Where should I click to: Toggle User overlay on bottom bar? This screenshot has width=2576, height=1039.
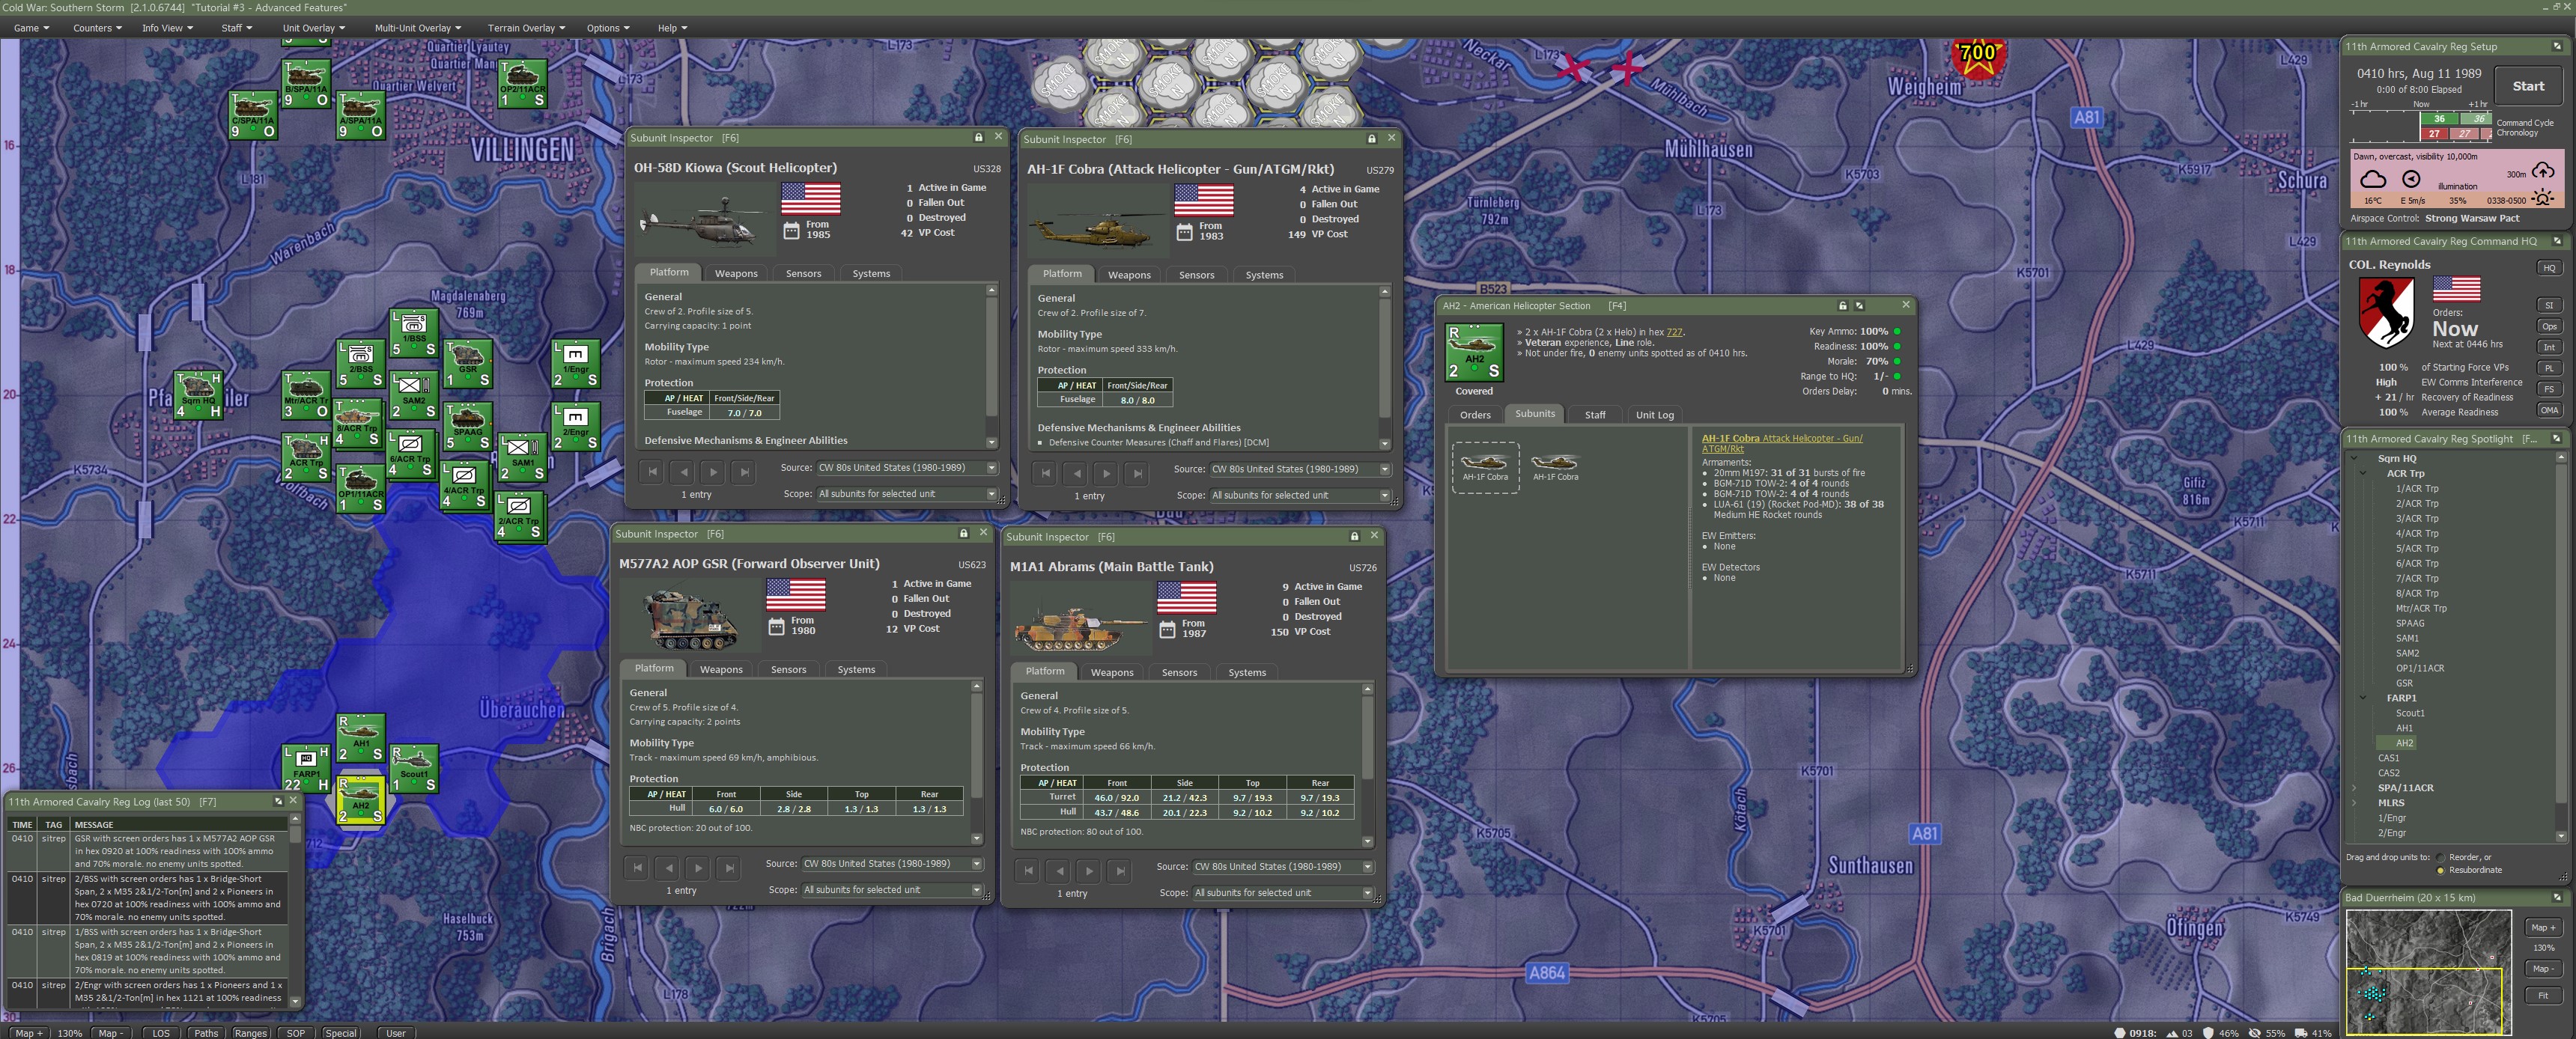396,1033
